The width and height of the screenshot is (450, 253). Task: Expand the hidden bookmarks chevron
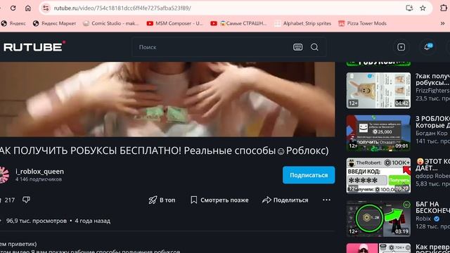click(x=442, y=23)
